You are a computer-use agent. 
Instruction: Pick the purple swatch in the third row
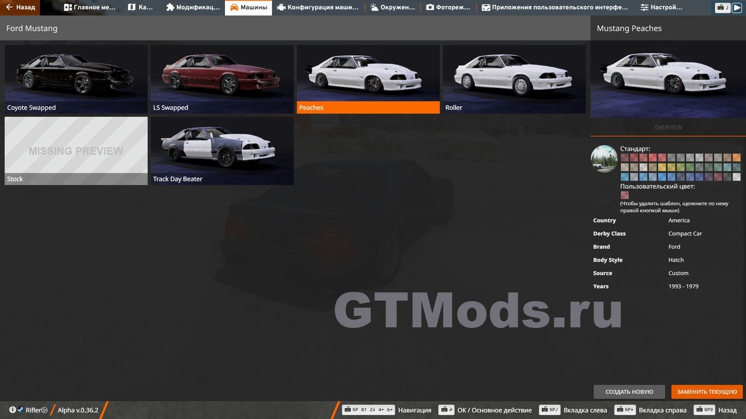click(x=709, y=177)
